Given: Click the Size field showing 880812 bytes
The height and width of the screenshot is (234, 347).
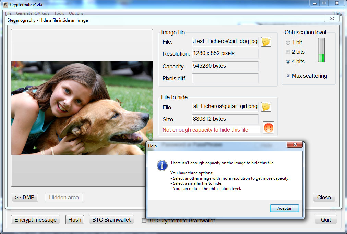Looking at the screenshot, I should point(225,119).
